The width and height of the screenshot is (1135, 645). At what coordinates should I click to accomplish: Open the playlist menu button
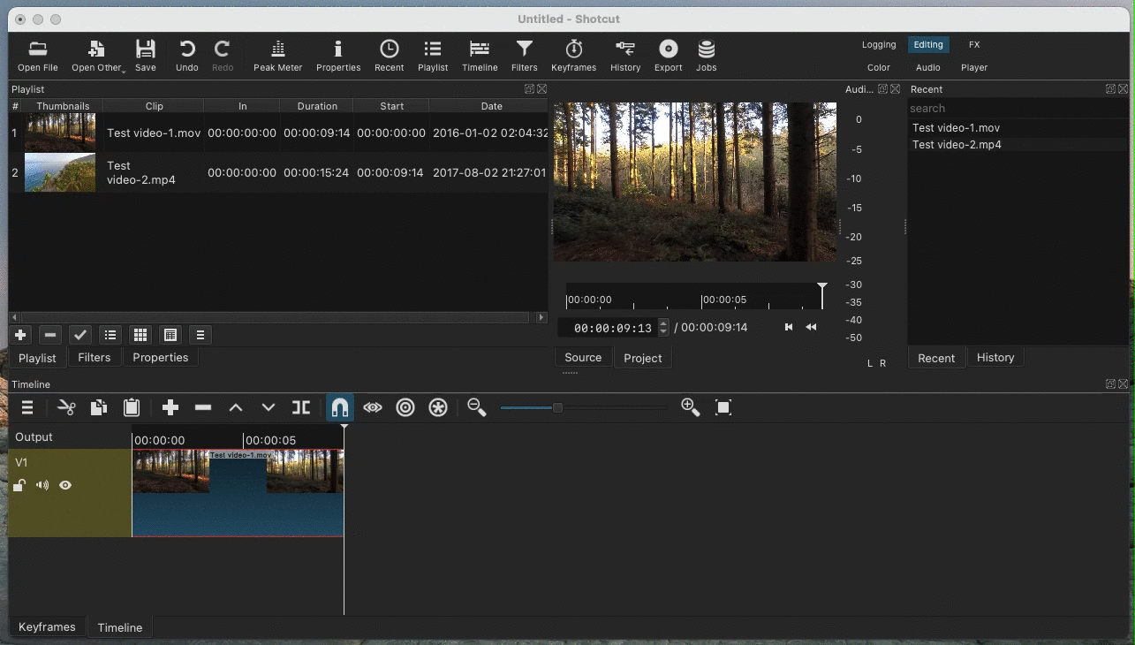coord(201,335)
